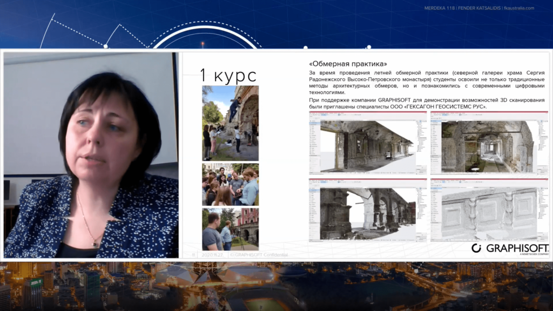Click the 2020.11.27 date in slide footer
553x311 pixels.
point(212,254)
